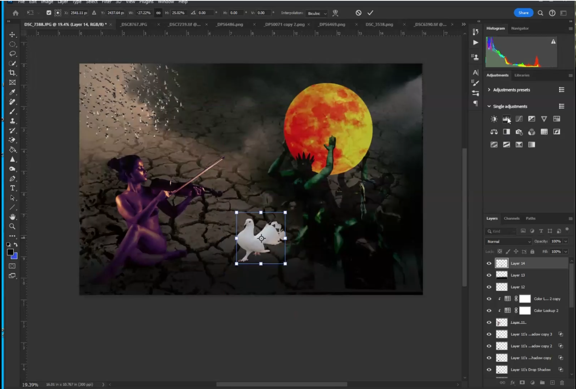This screenshot has height=389, width=576.
Task: Delete layer using the trash icon
Action: click(562, 382)
